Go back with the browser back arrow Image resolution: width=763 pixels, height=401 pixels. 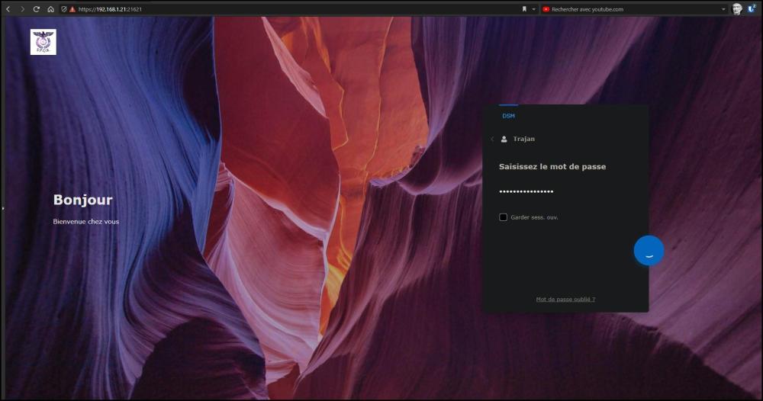coord(8,9)
